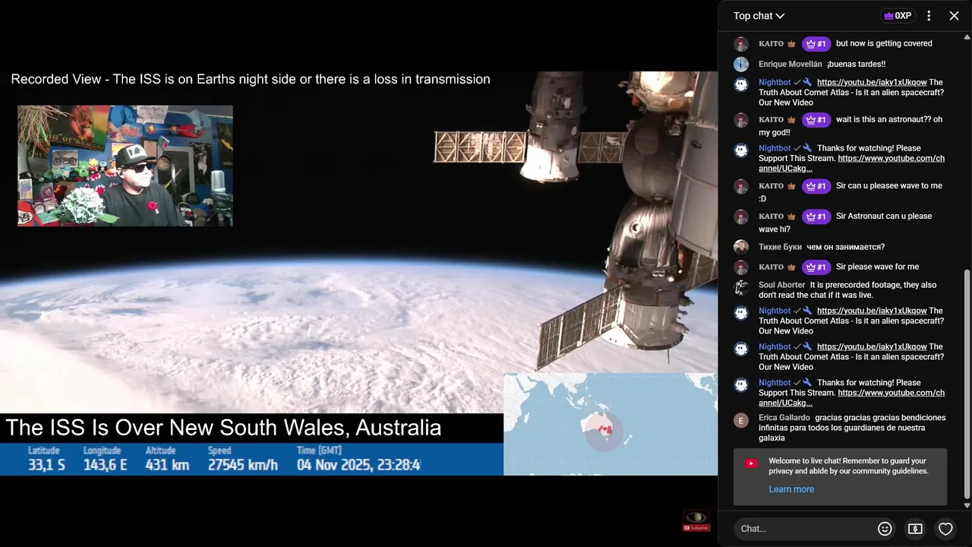Click the Time GMT 04 Nov 2025 readout
The width and height of the screenshot is (972, 547).
(x=358, y=459)
